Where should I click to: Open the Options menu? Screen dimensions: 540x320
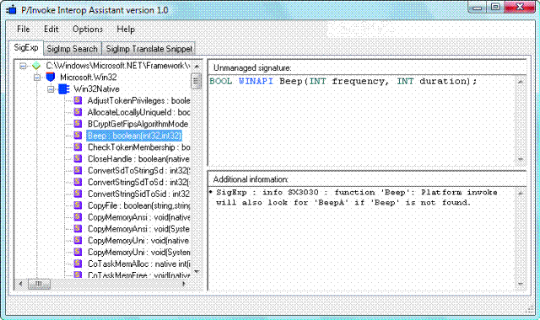(88, 29)
